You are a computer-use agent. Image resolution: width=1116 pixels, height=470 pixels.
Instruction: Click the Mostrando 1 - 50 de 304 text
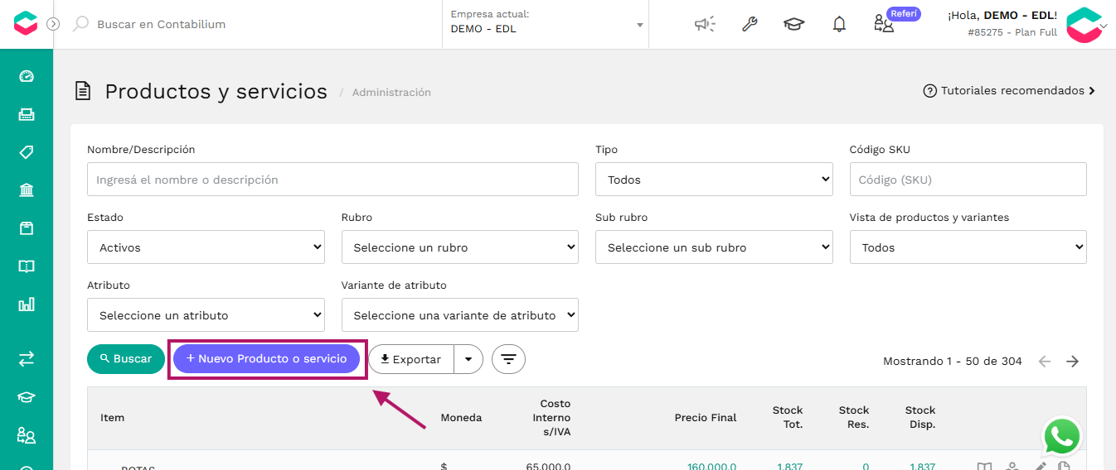[x=953, y=362]
